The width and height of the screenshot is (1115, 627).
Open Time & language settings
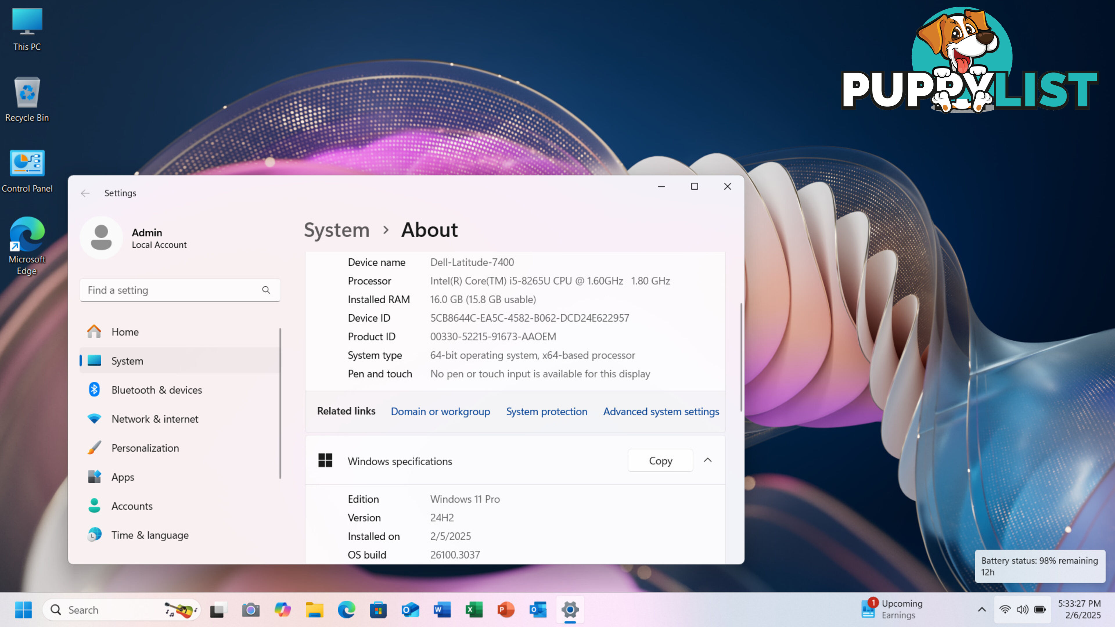pos(180,535)
